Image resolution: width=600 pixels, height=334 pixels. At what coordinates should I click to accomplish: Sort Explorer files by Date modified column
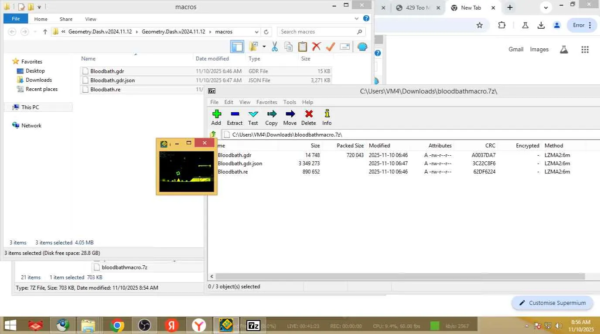[x=212, y=59]
